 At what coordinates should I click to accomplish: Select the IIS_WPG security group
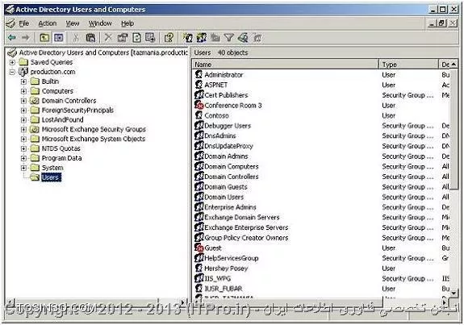click(x=218, y=278)
